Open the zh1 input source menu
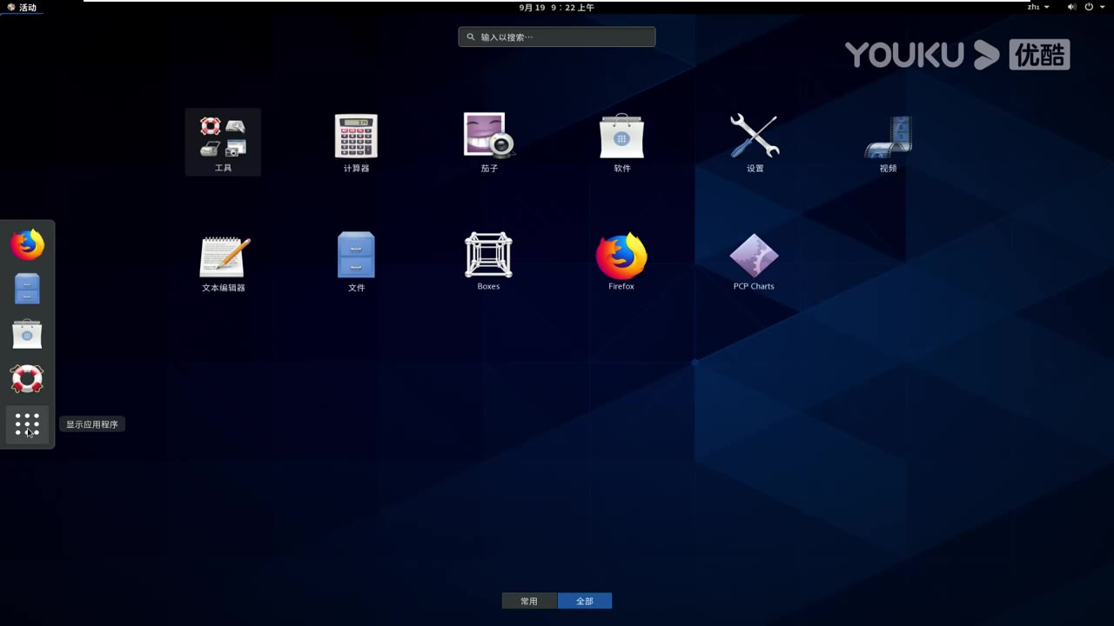 (x=1036, y=7)
